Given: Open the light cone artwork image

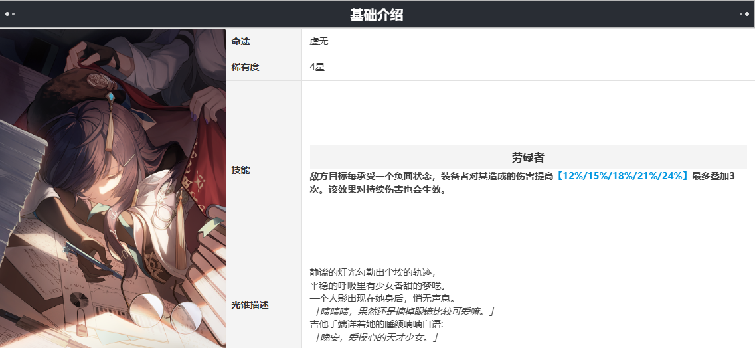Looking at the screenshot, I should (113, 188).
